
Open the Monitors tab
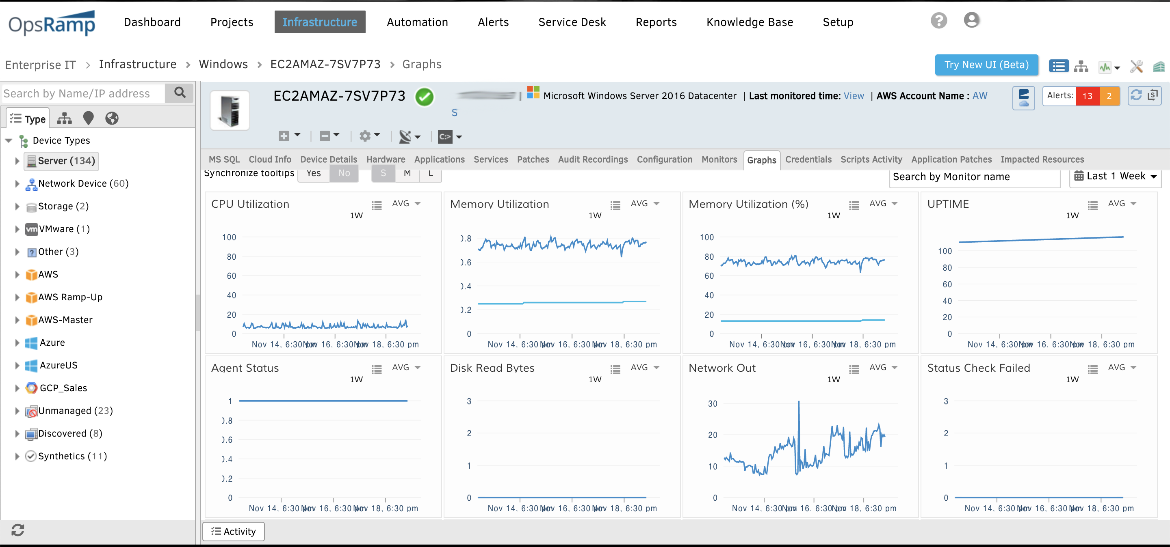click(x=718, y=159)
